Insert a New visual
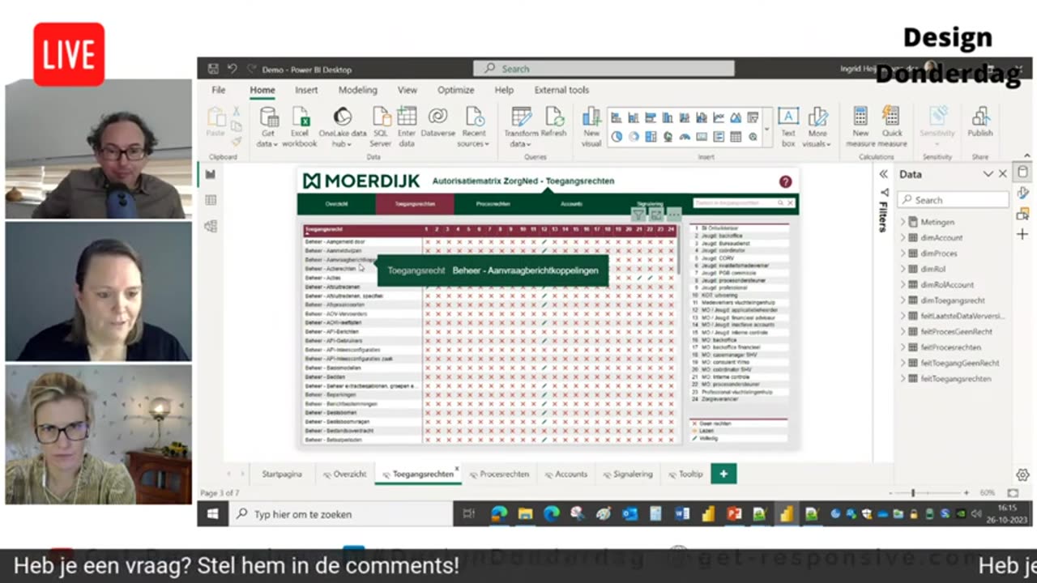 pos(591,127)
